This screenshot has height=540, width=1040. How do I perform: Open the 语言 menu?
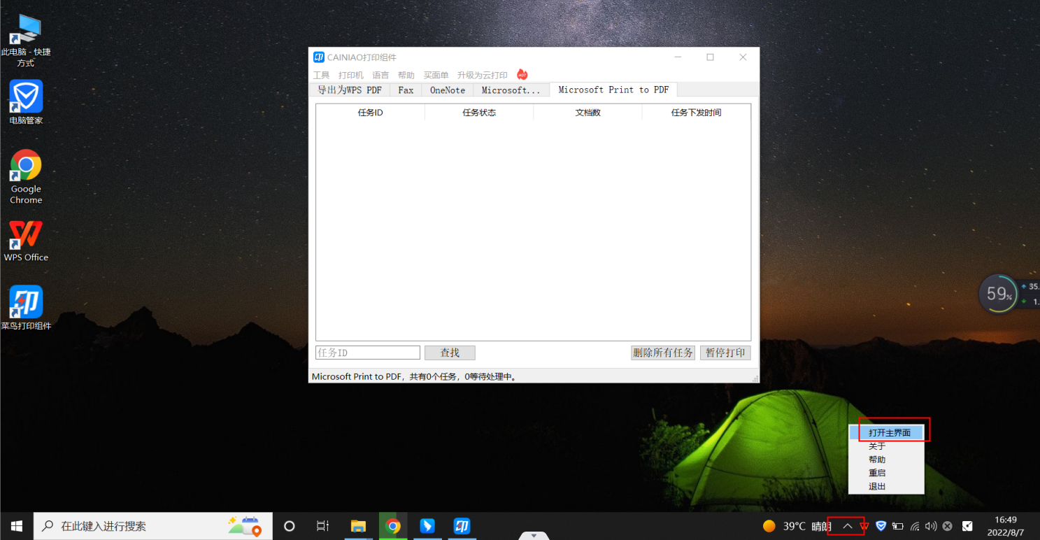(380, 75)
